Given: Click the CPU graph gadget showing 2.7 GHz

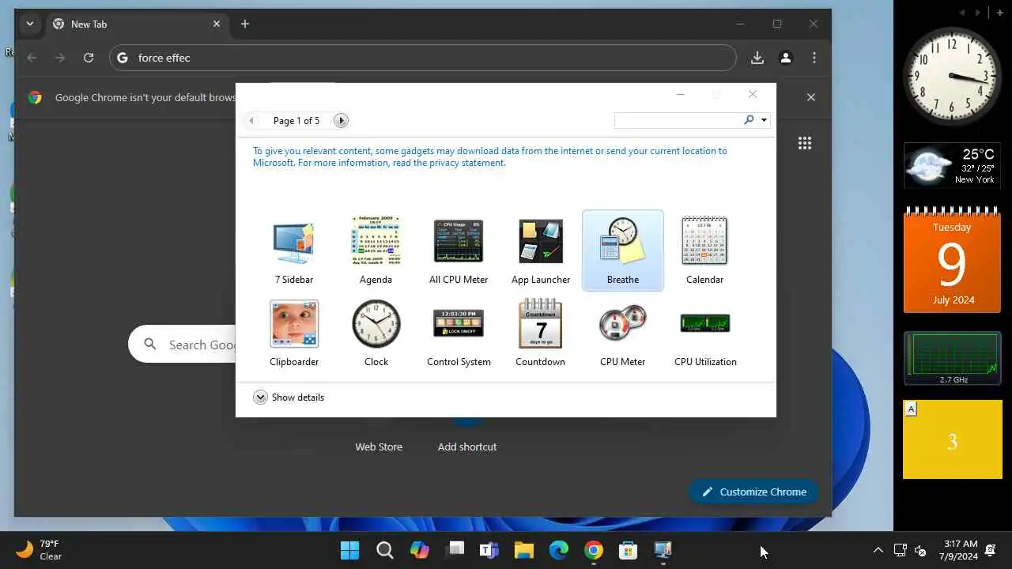Looking at the screenshot, I should click(x=952, y=359).
